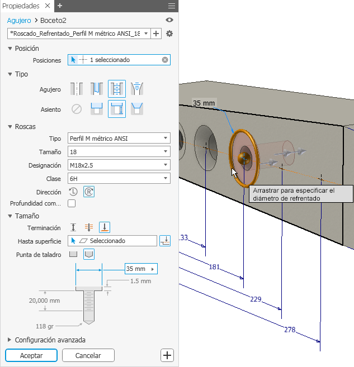Viewport: 354px width, 367px height.
Task: Choose countersink seat option
Action: 137,109
